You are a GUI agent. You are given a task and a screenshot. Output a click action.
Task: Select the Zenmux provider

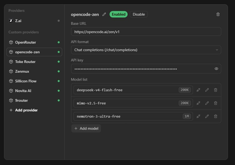tap(34, 71)
